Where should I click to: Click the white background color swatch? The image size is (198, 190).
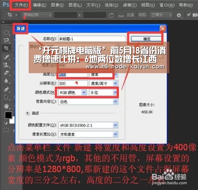[x=12, y=120]
